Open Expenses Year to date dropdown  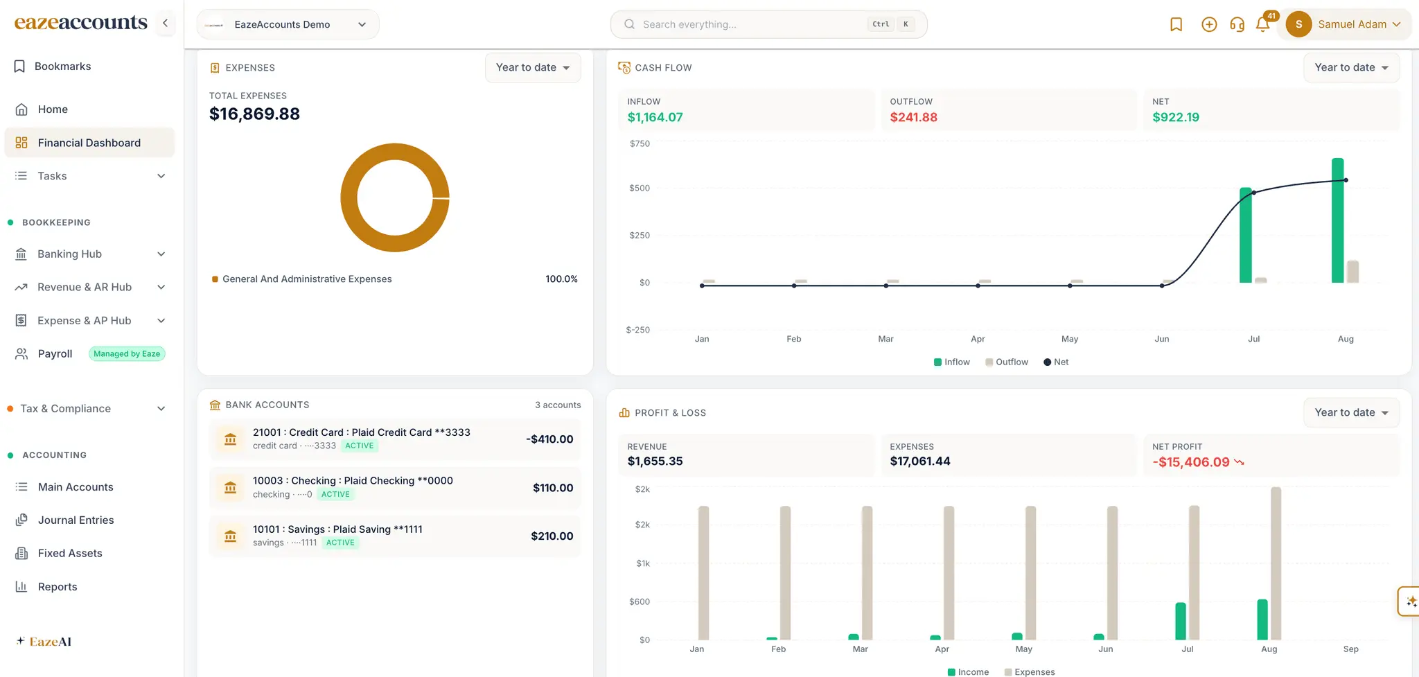coord(533,67)
